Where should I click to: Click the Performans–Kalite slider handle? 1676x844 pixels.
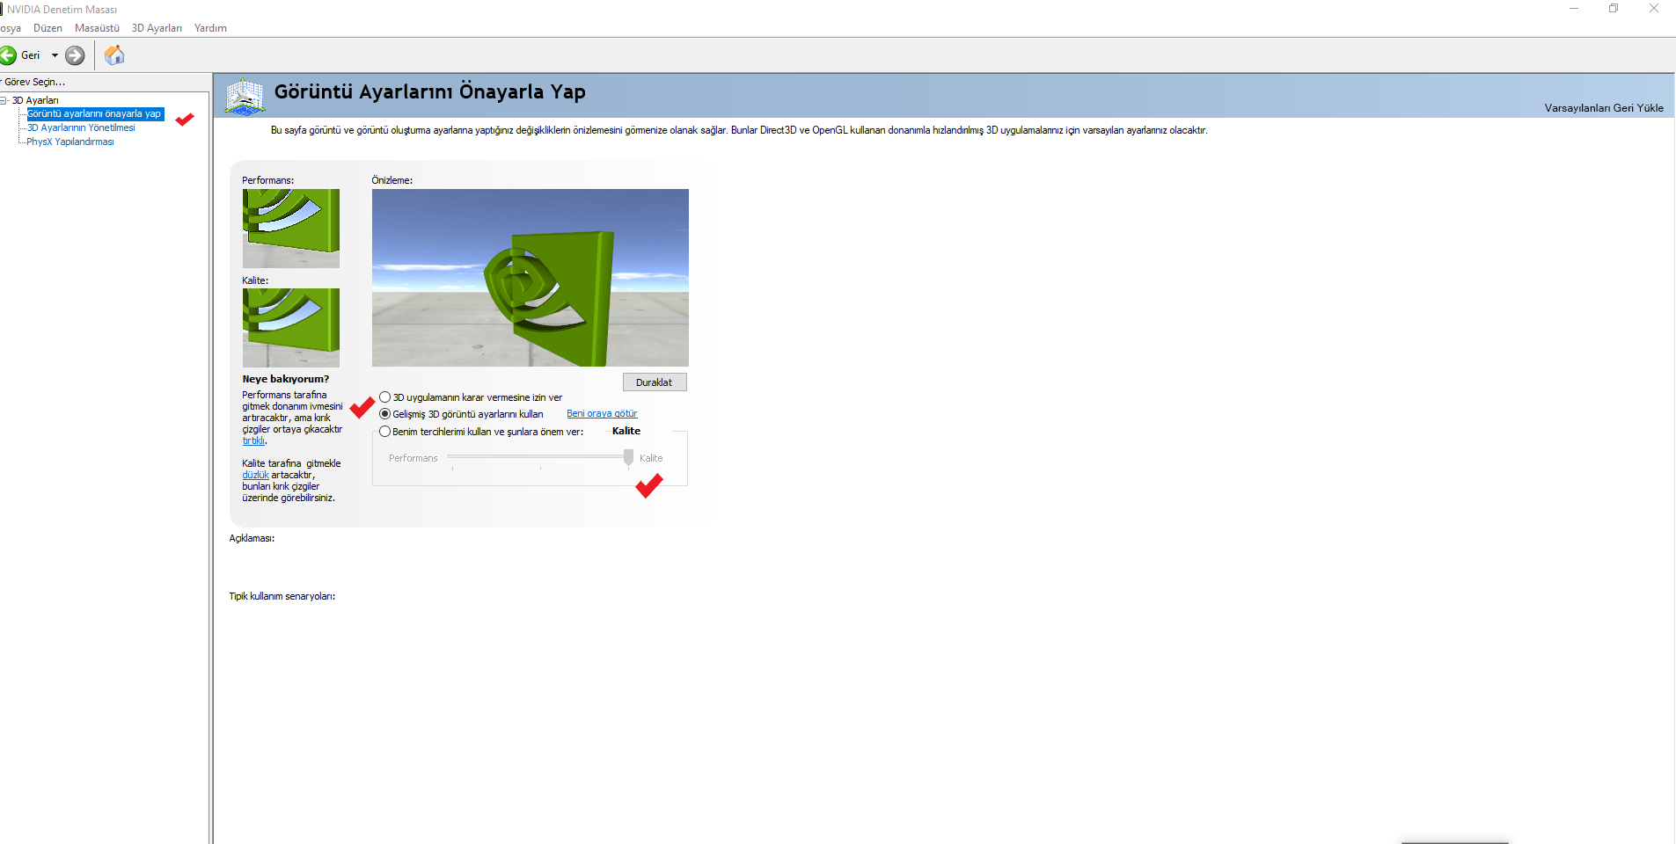628,457
